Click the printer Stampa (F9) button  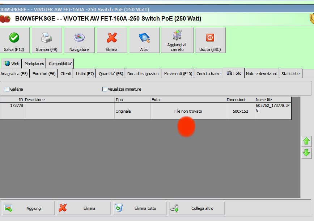(x=47, y=40)
